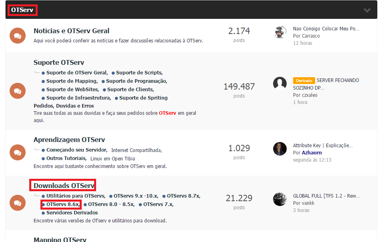Open Outros Tutoriais subforum
Screen dimensions: 384x242
click(66, 158)
